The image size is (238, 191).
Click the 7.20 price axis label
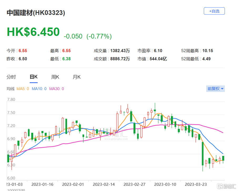click(x=11, y=126)
